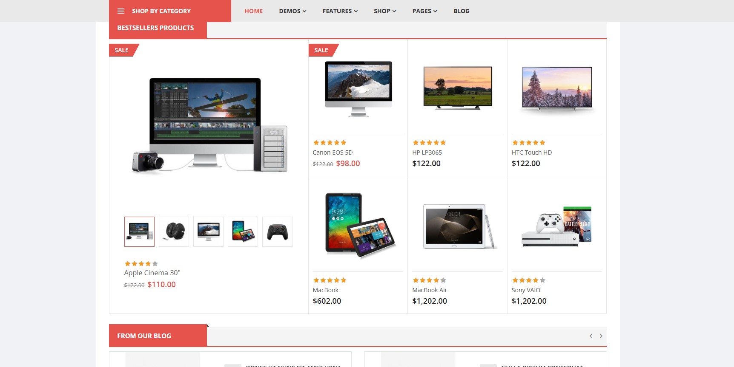Go to the previous blog post arrow
734x367 pixels.
[591, 336]
